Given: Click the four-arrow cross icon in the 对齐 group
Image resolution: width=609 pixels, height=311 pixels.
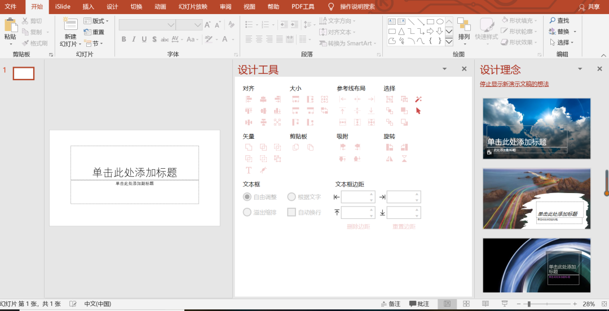Looking at the screenshot, I should point(277,122).
